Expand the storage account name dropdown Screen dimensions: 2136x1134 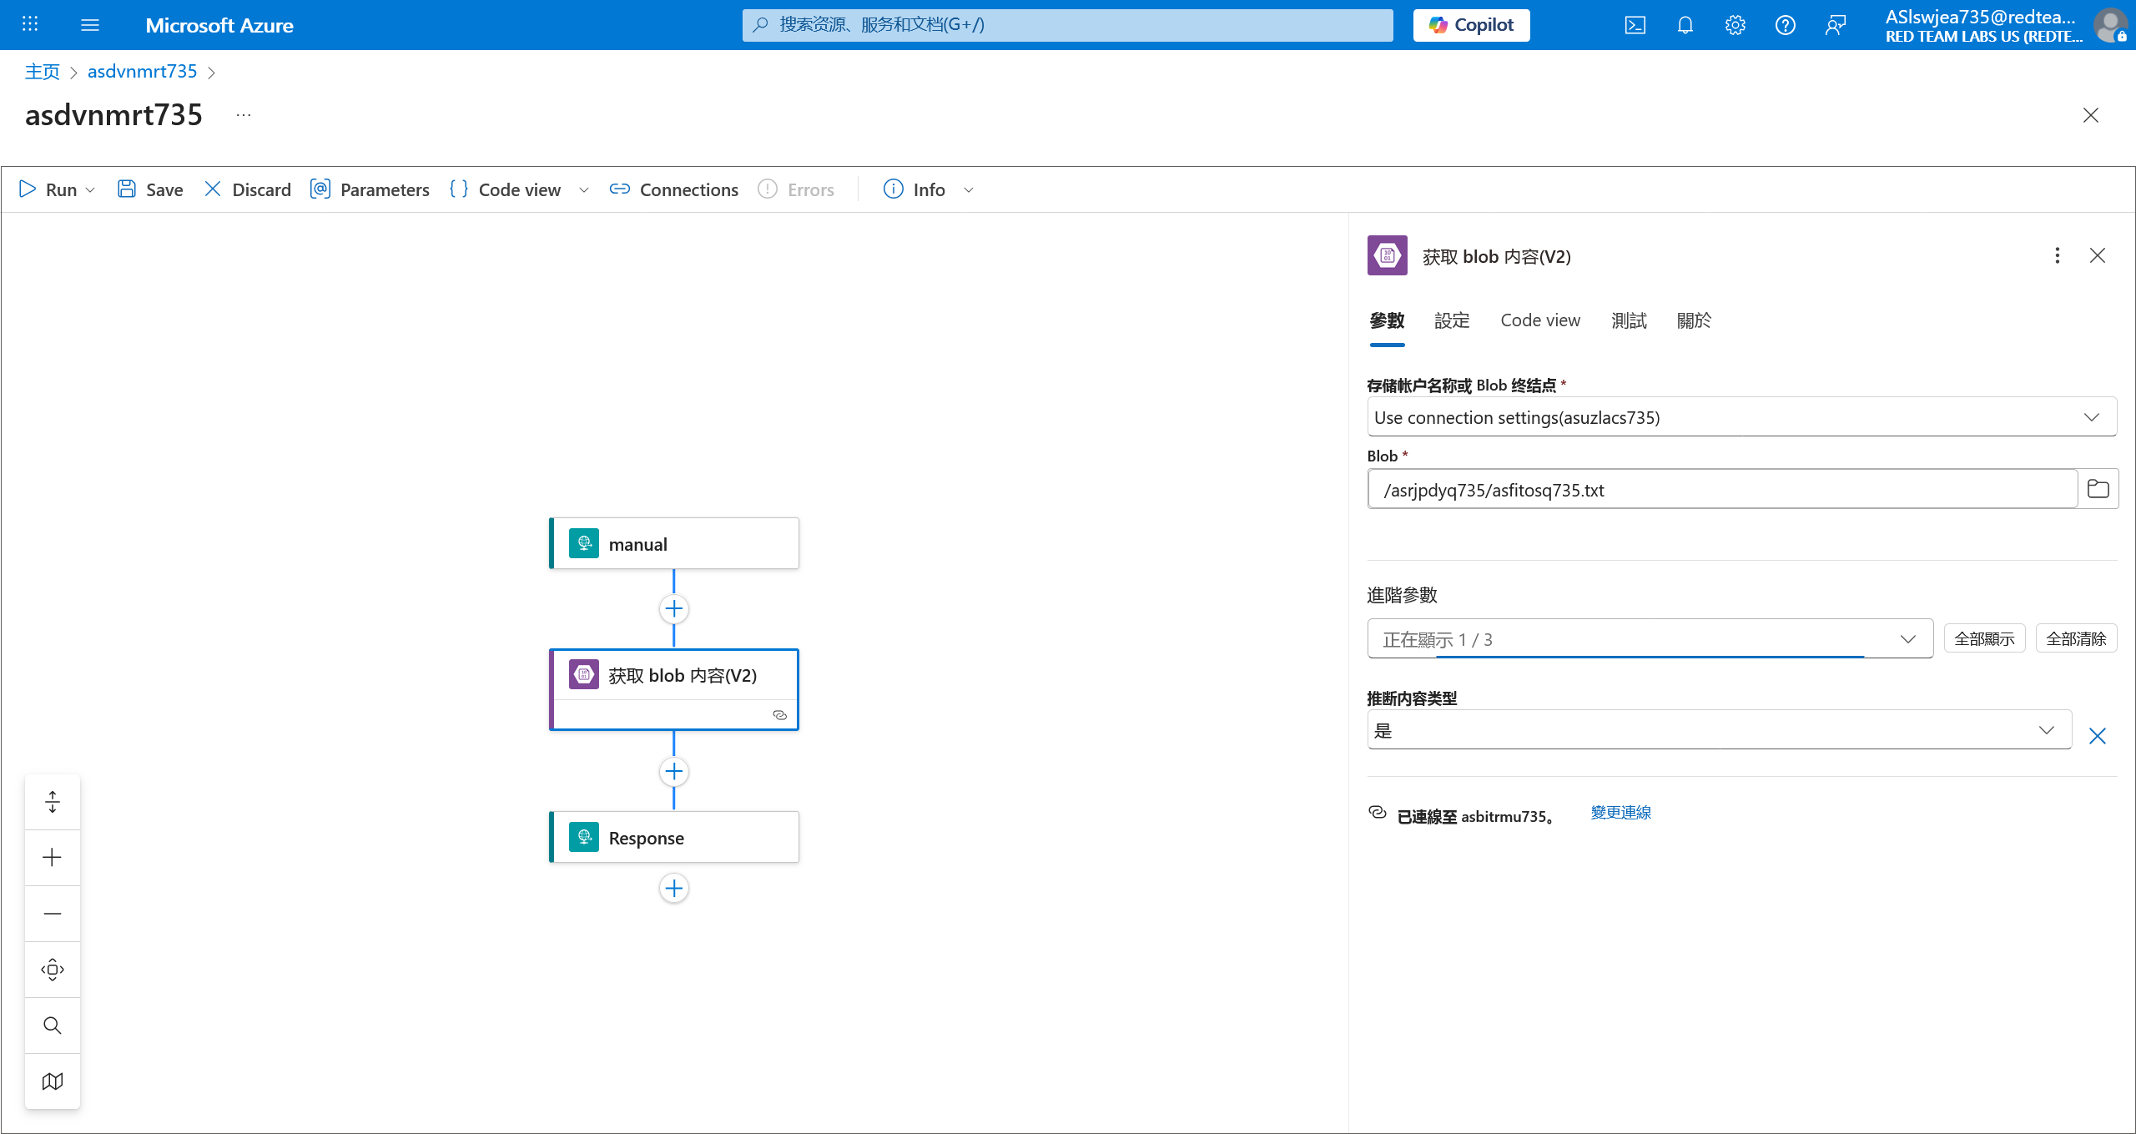[x=2091, y=417]
